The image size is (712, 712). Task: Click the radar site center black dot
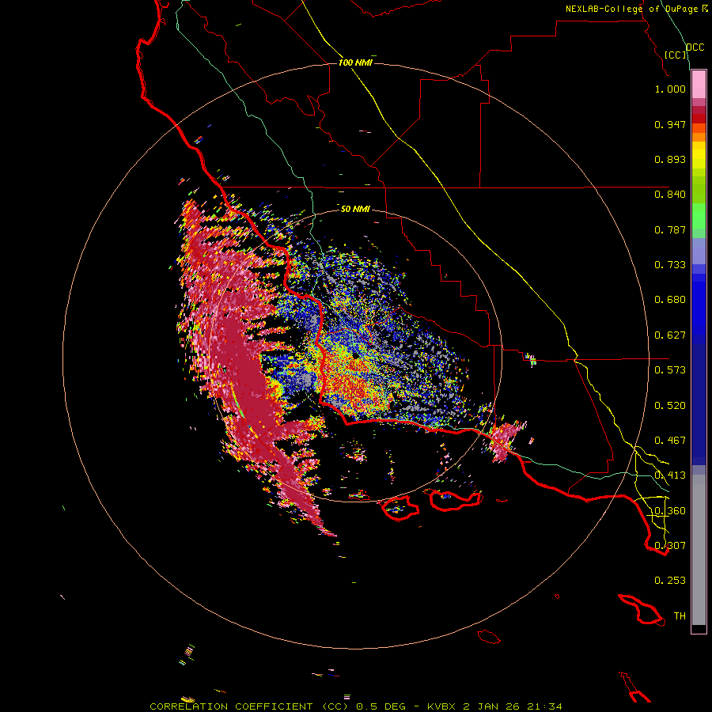355,356
